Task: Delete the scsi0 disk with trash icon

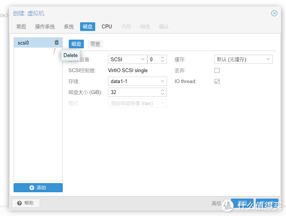Action: 57,42
